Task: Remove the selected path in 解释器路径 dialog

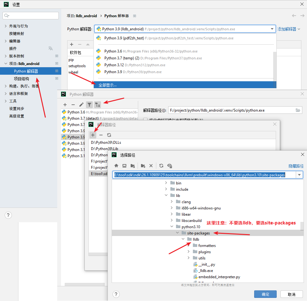Action: [101, 135]
